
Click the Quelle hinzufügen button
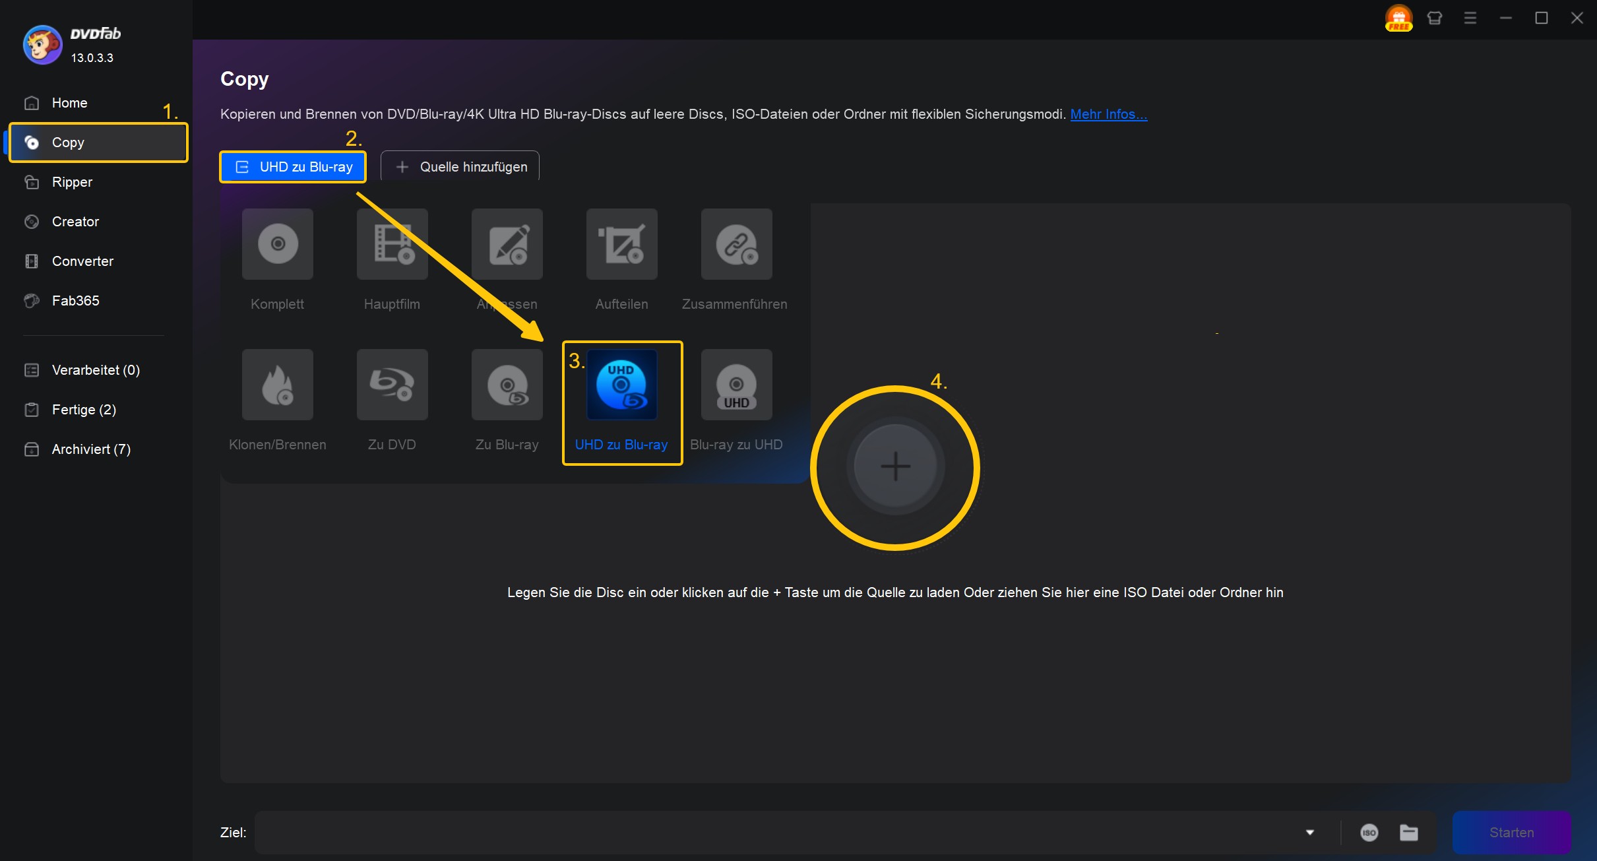[x=460, y=167]
